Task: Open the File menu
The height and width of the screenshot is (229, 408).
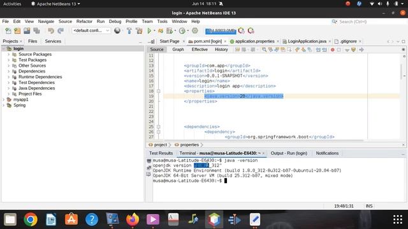Action: [x=6, y=21]
